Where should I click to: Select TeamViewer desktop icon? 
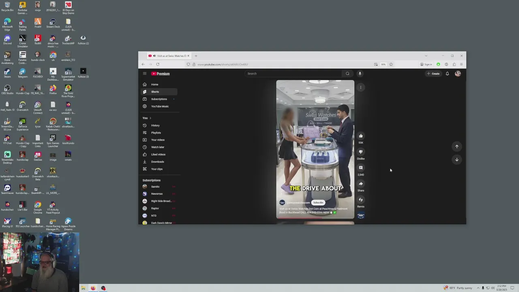[x=7, y=190]
